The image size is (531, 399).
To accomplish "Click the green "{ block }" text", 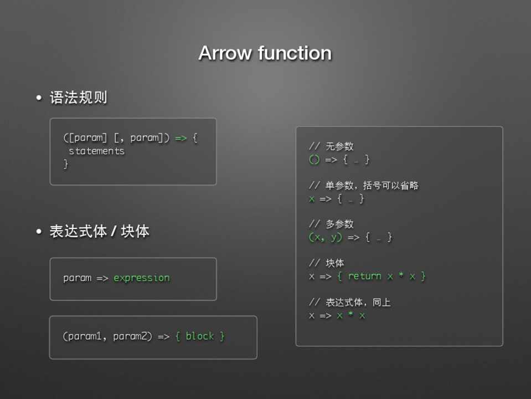I will click(x=200, y=336).
